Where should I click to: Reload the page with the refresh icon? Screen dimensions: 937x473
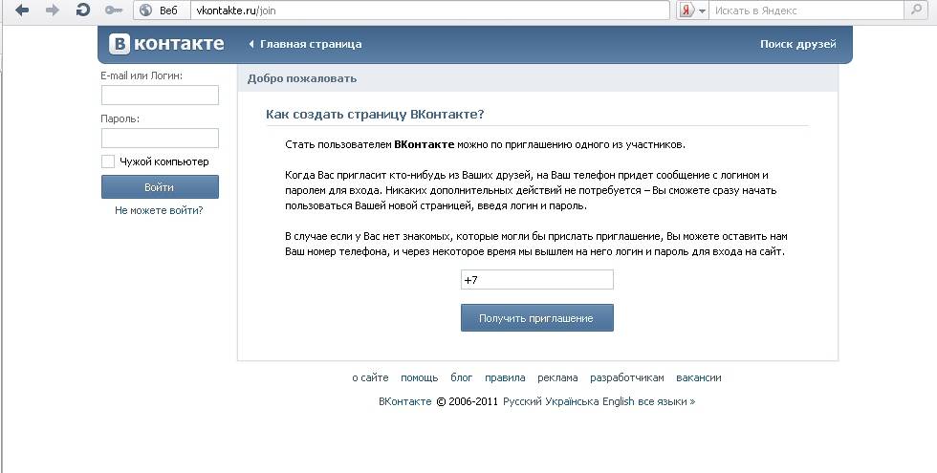82,11
